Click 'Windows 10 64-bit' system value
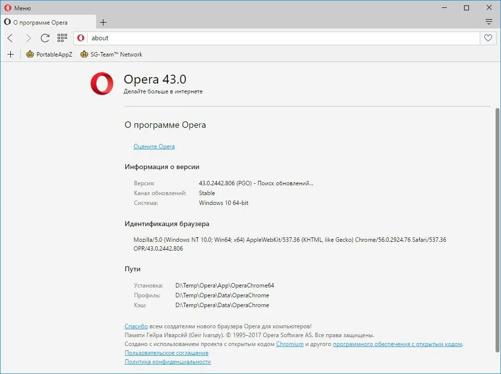 [224, 203]
